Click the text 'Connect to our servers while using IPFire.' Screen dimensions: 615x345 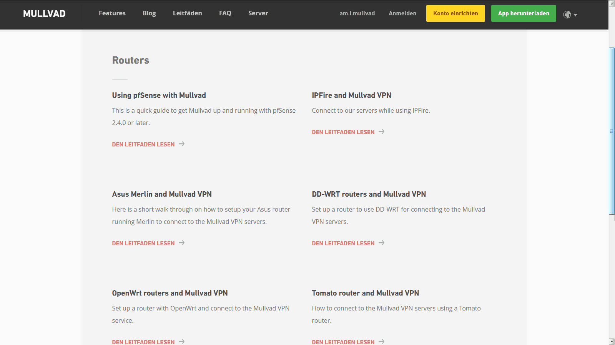(371, 110)
